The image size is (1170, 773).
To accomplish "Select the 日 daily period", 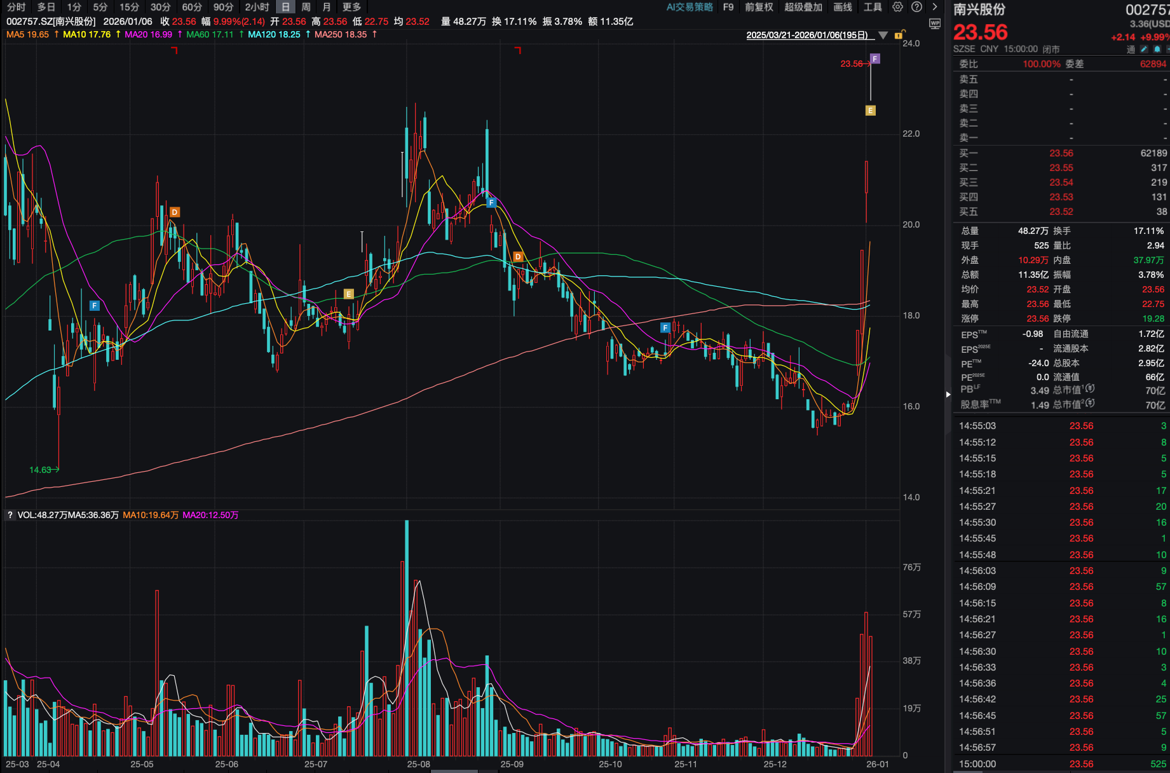I will [286, 7].
